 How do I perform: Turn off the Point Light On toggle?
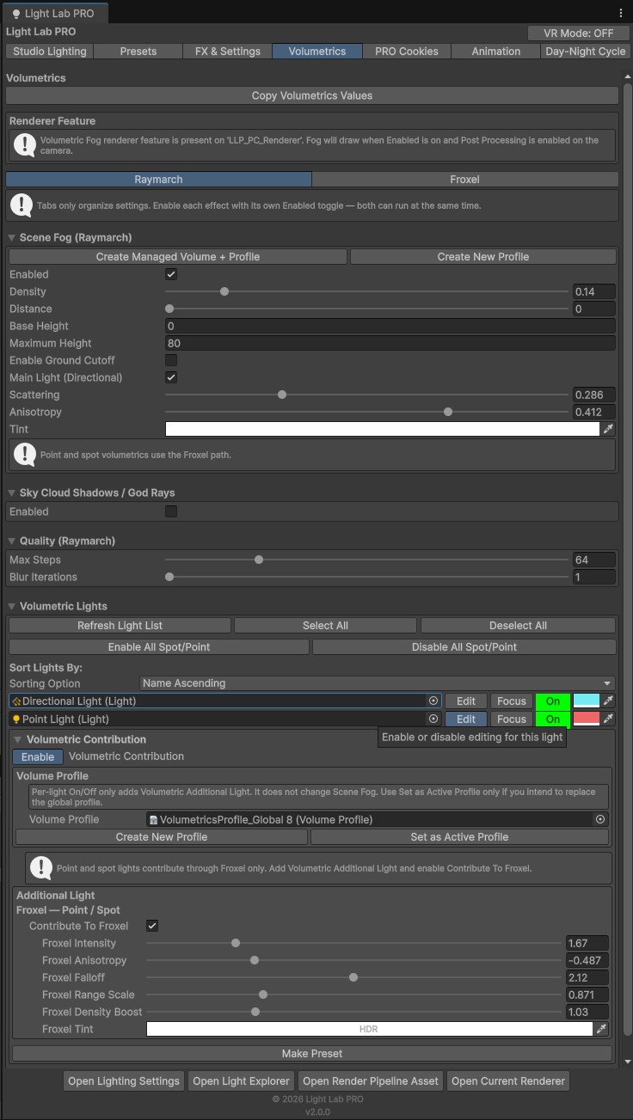point(552,719)
